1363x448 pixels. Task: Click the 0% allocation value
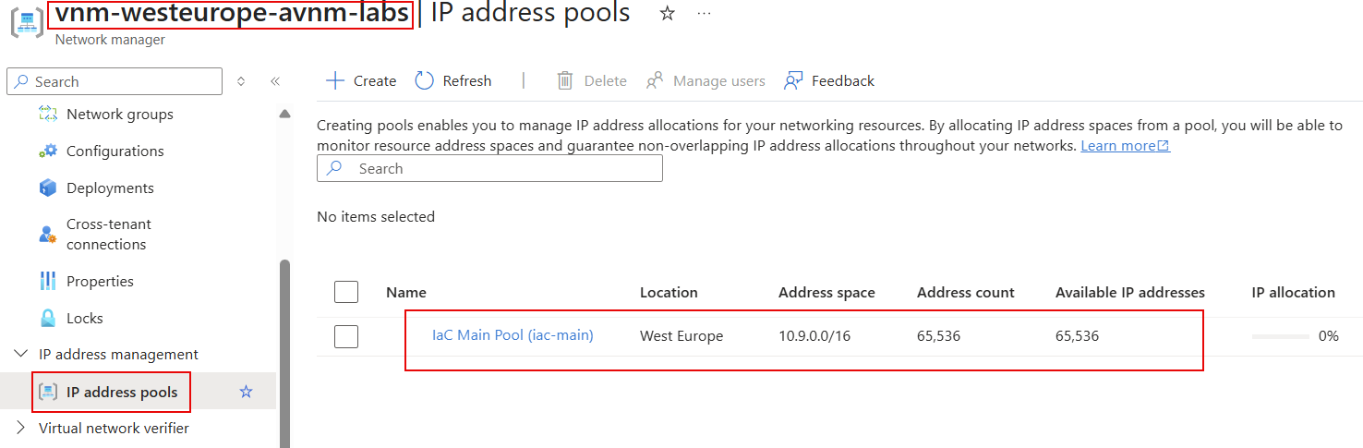[x=1329, y=336]
